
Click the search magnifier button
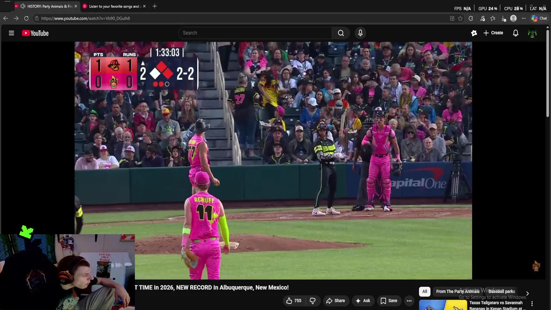pyautogui.click(x=341, y=33)
